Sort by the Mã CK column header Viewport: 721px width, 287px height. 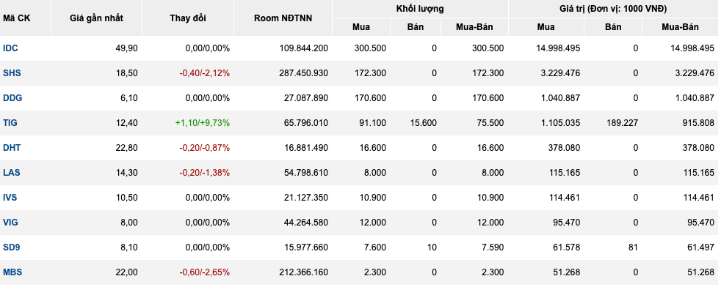[x=17, y=18]
